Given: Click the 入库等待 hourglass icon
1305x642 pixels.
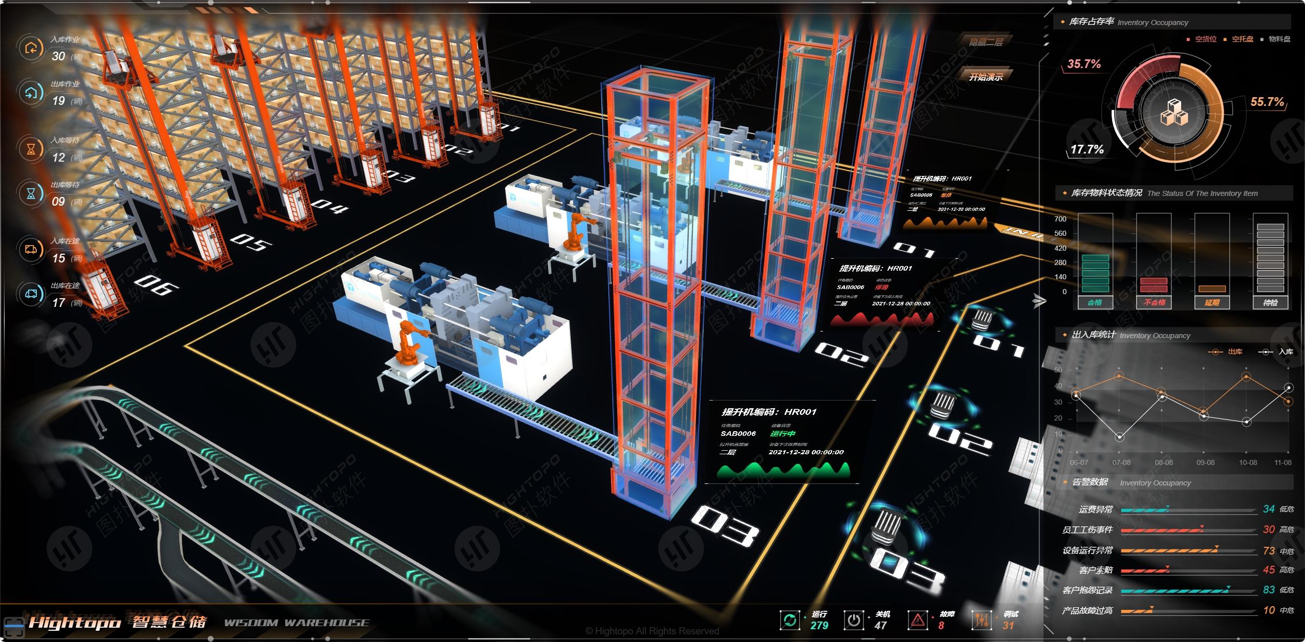Looking at the screenshot, I should (31, 149).
